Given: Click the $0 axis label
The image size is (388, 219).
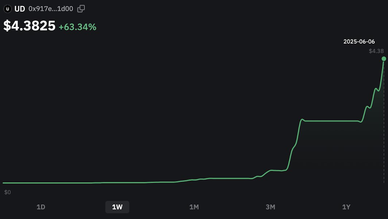Looking at the screenshot, I should pos(7,192).
